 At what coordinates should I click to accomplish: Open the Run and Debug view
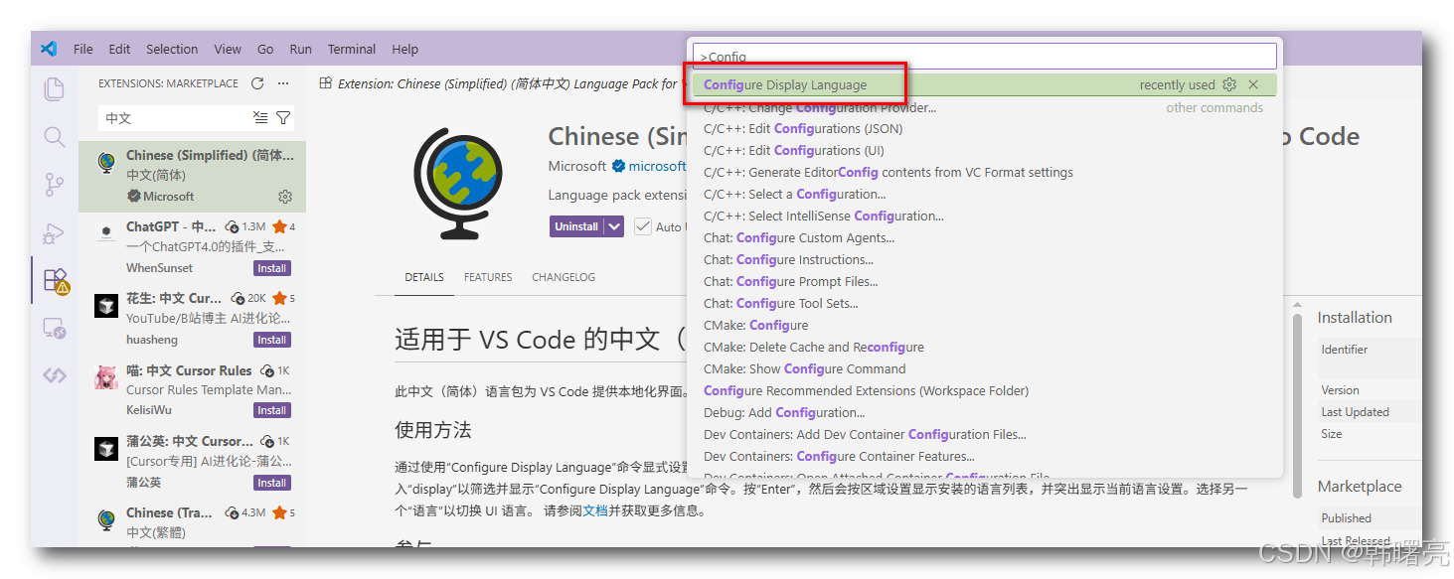pos(55,233)
